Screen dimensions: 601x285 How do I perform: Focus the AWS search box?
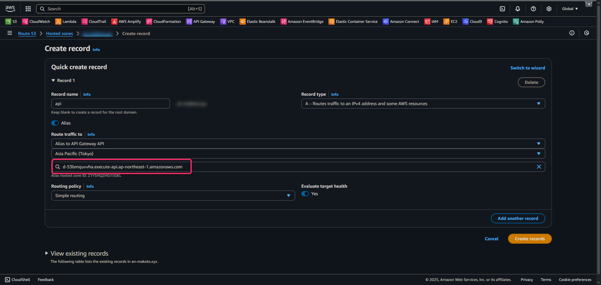(121, 9)
